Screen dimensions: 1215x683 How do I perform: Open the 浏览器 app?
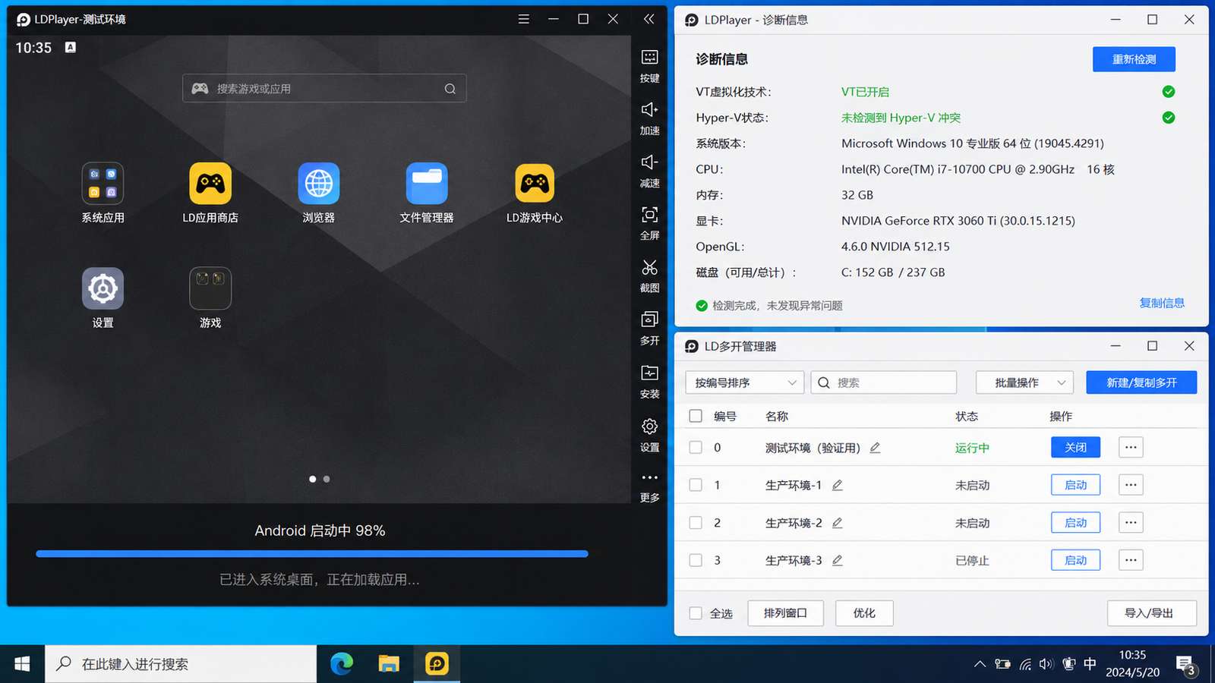click(x=318, y=193)
